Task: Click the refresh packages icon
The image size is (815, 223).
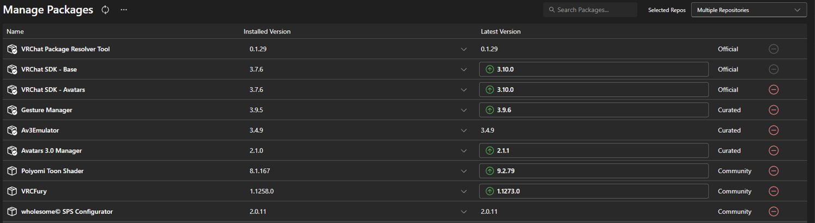Action: click(105, 10)
